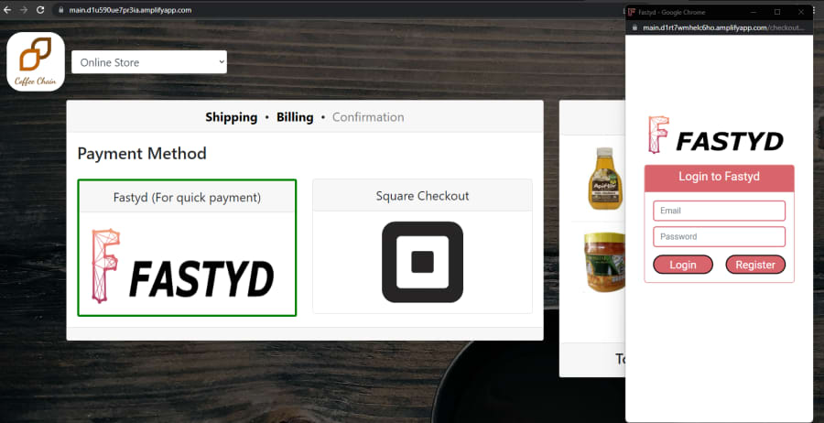This screenshot has height=423, width=824.
Task: Click the lock icon in main address bar
Action: (60, 10)
